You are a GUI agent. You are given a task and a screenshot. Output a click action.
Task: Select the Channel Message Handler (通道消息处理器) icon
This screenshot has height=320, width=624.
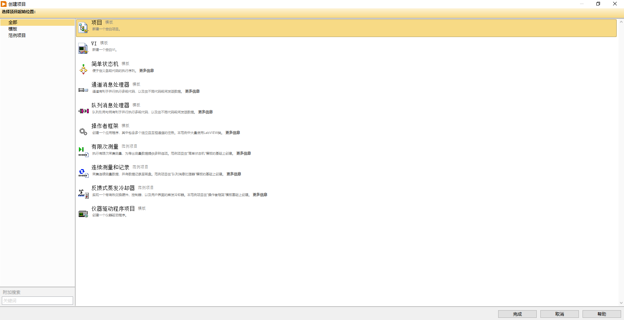(x=83, y=90)
